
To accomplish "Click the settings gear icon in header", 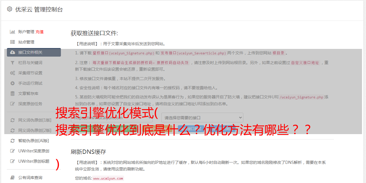I will (x=9, y=9).
